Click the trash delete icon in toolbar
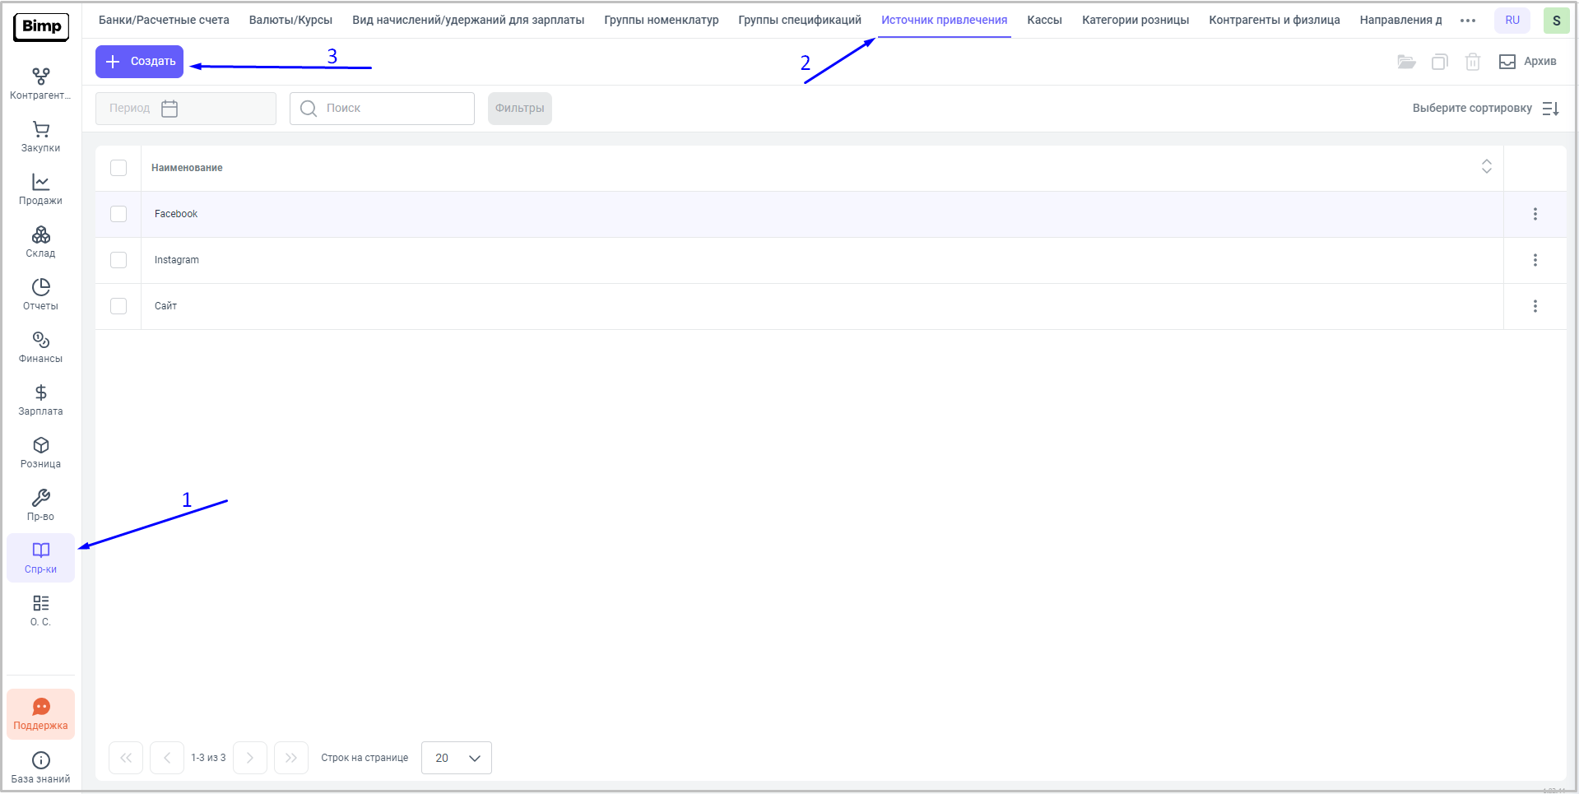The height and width of the screenshot is (794, 1579). [1472, 62]
